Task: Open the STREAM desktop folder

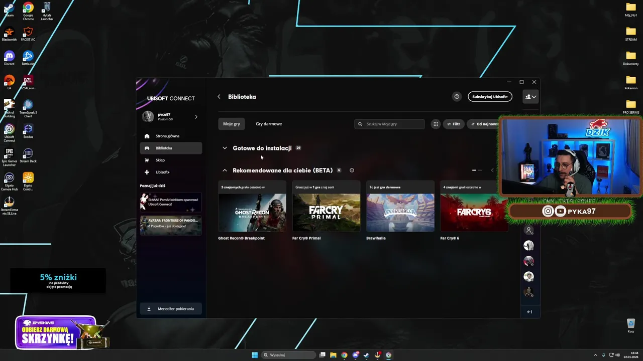Action: tap(631, 34)
